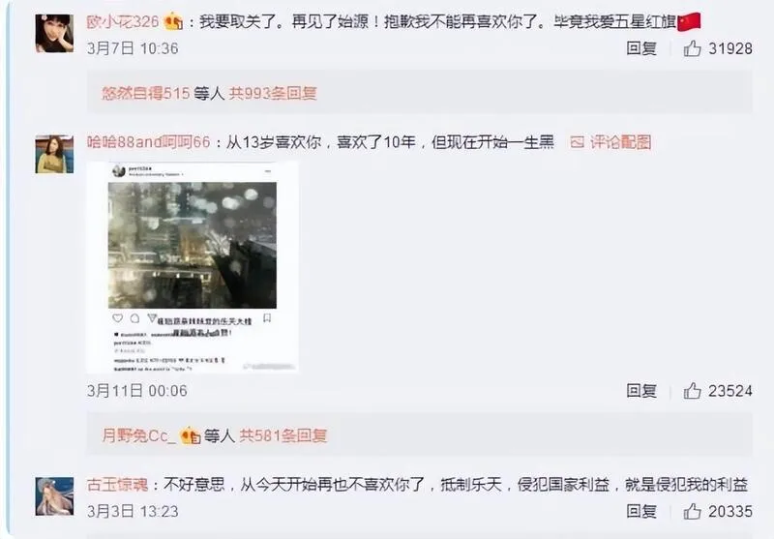Like 古玉惊魂's comment with 20335 likes
Screen dimensions: 774x539
[x=692, y=511]
